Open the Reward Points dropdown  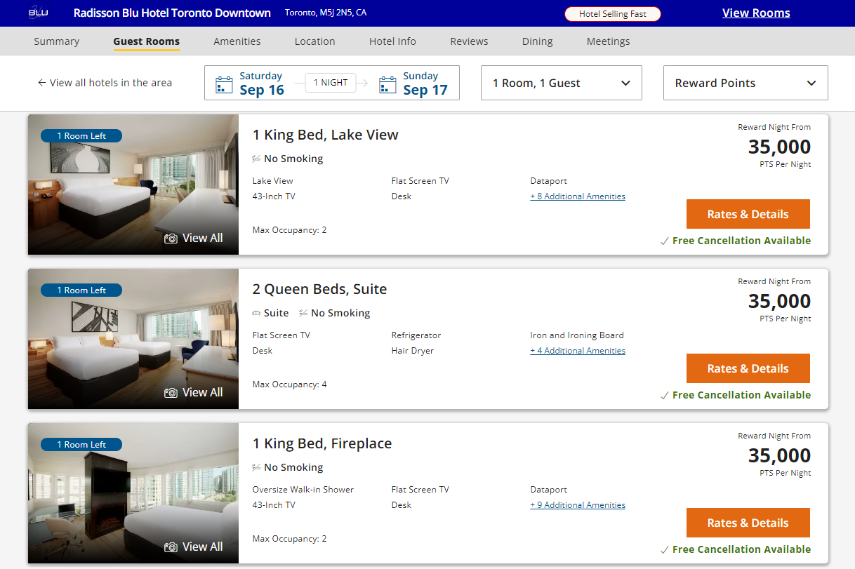tap(745, 83)
